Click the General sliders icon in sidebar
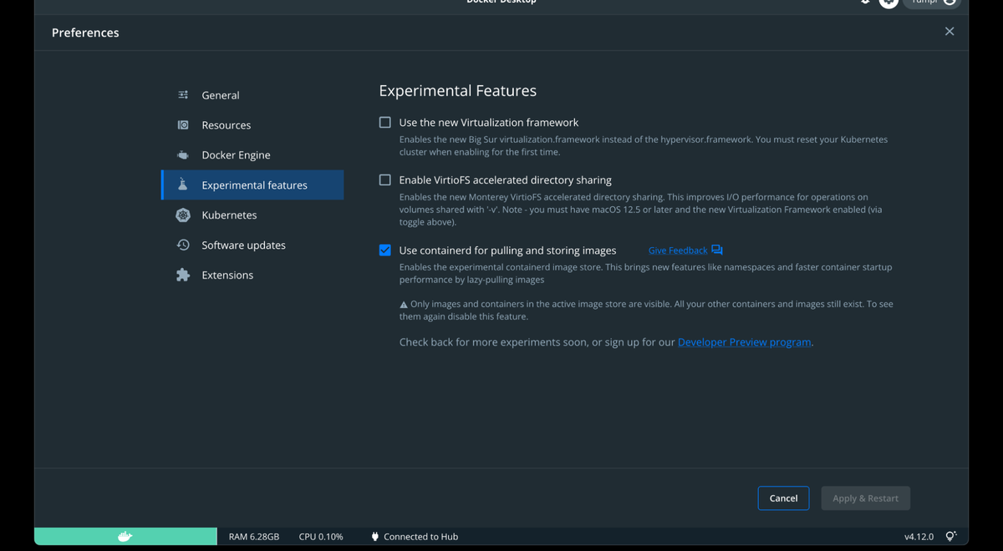This screenshot has height=551, width=1003. click(x=183, y=95)
